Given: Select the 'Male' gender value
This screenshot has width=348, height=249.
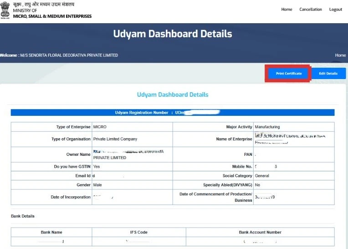Looking at the screenshot, I should [97, 185].
